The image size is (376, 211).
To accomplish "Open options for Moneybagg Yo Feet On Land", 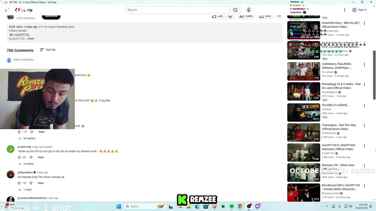I will (x=364, y=85).
